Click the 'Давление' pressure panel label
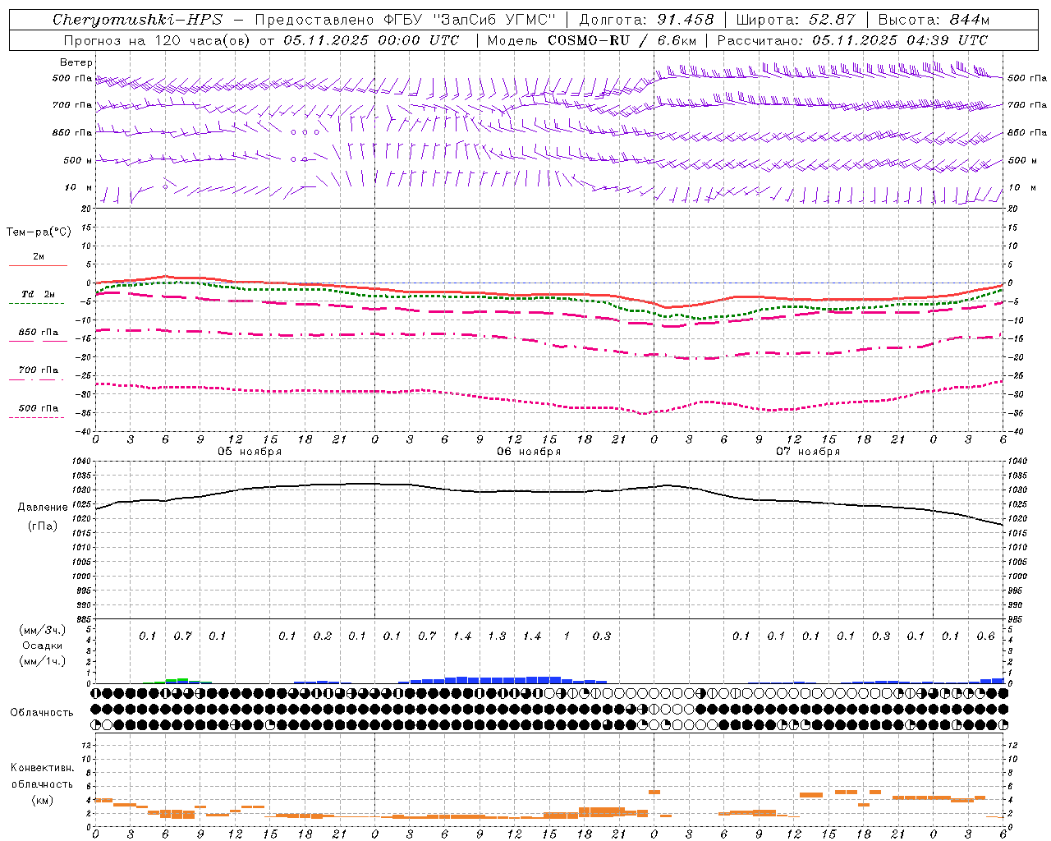Image resolution: width=1051 pixels, height=841 pixels. 43,508
